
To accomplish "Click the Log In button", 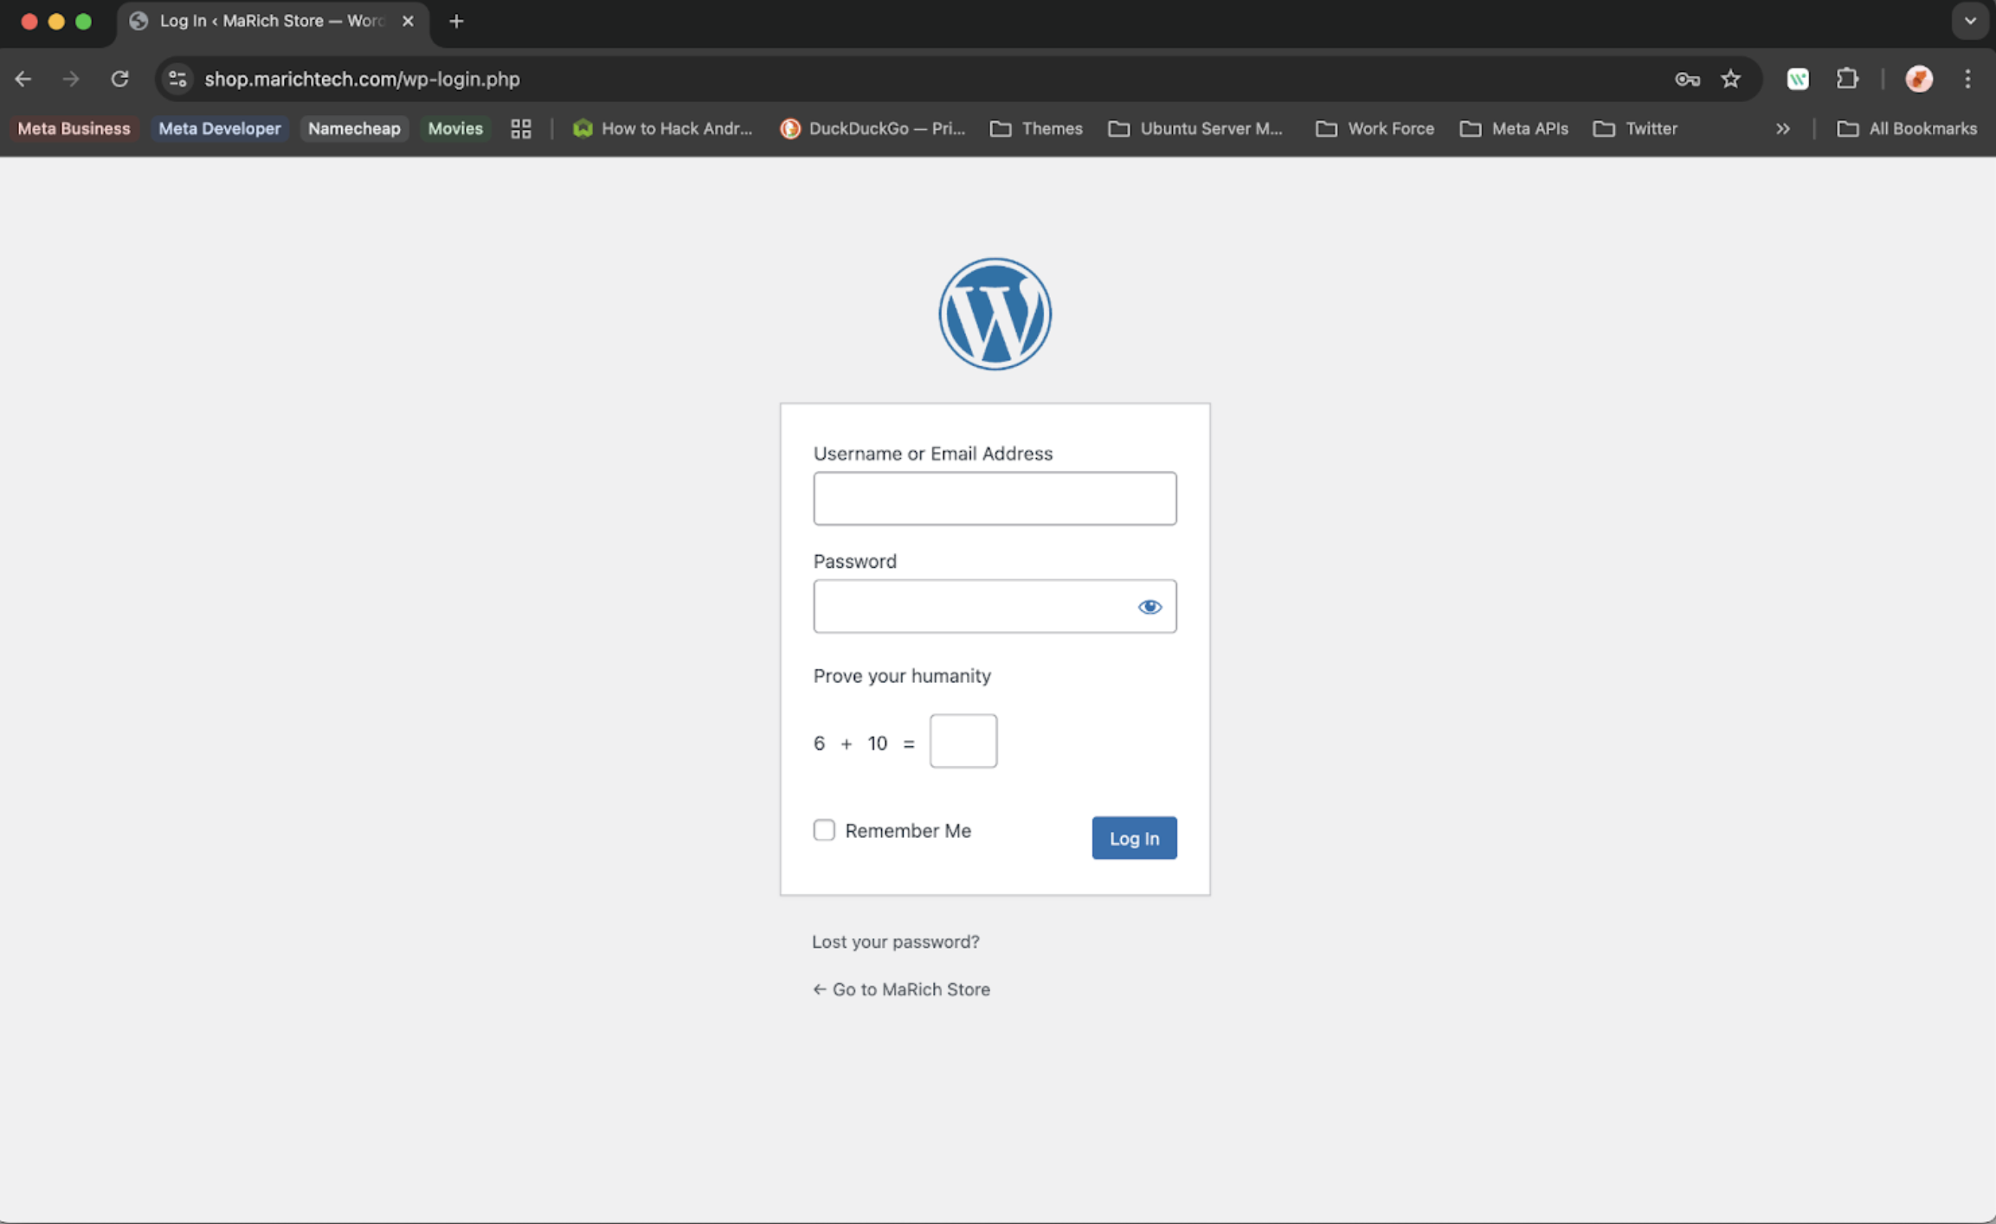I will (x=1134, y=838).
